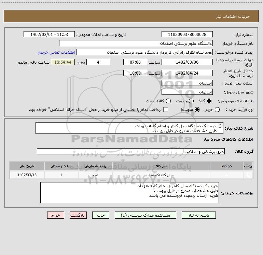263x255 pixels.
Task: Click the چاپ print button
Action: coord(101,215)
